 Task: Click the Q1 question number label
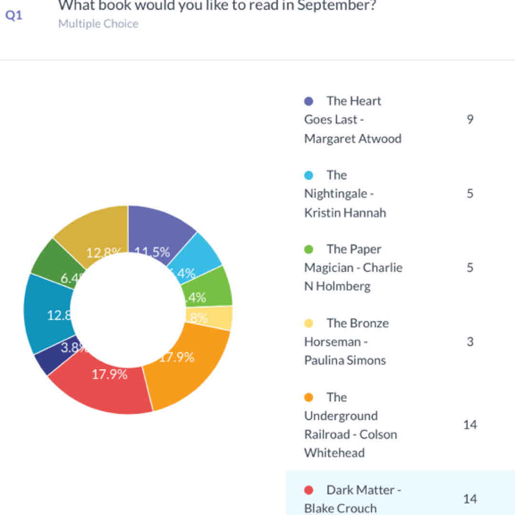click(14, 15)
